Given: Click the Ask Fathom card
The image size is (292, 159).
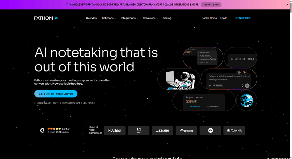Looking at the screenshot, I should pos(240,58).
